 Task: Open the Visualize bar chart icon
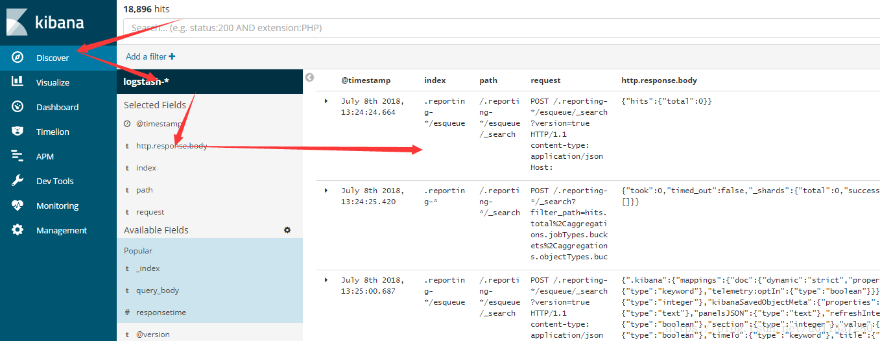(x=18, y=82)
